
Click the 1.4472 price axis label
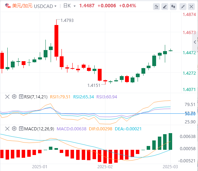click(x=189, y=53)
